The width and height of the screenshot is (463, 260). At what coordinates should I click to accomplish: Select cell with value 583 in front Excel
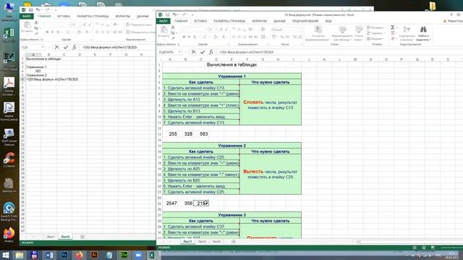(201, 134)
